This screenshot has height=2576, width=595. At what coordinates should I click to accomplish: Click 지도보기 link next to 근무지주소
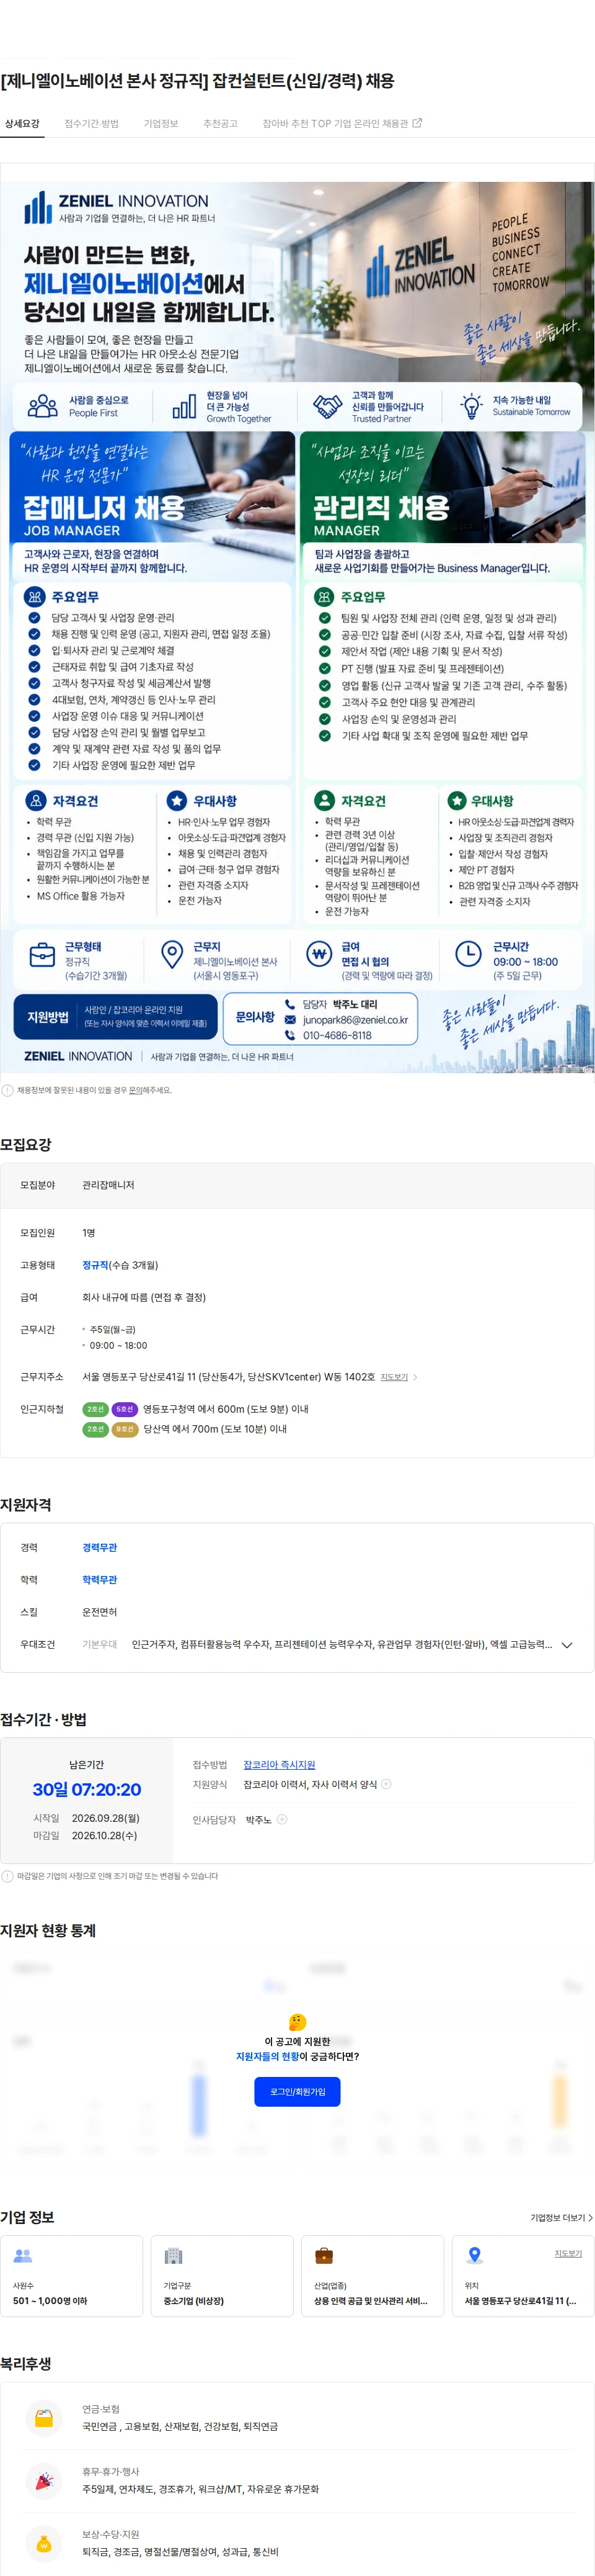pos(394,1377)
